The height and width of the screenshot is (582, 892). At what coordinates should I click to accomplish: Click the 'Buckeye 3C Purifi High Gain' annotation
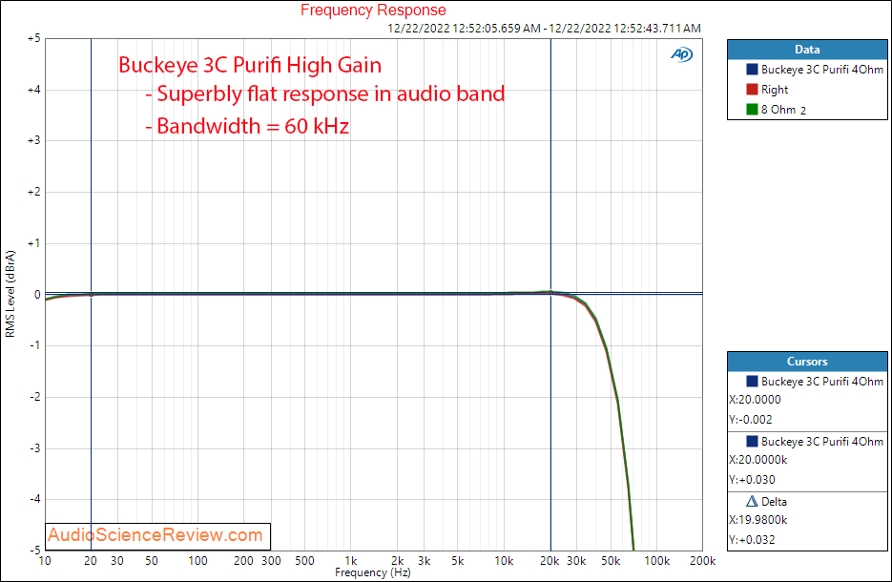point(250,65)
